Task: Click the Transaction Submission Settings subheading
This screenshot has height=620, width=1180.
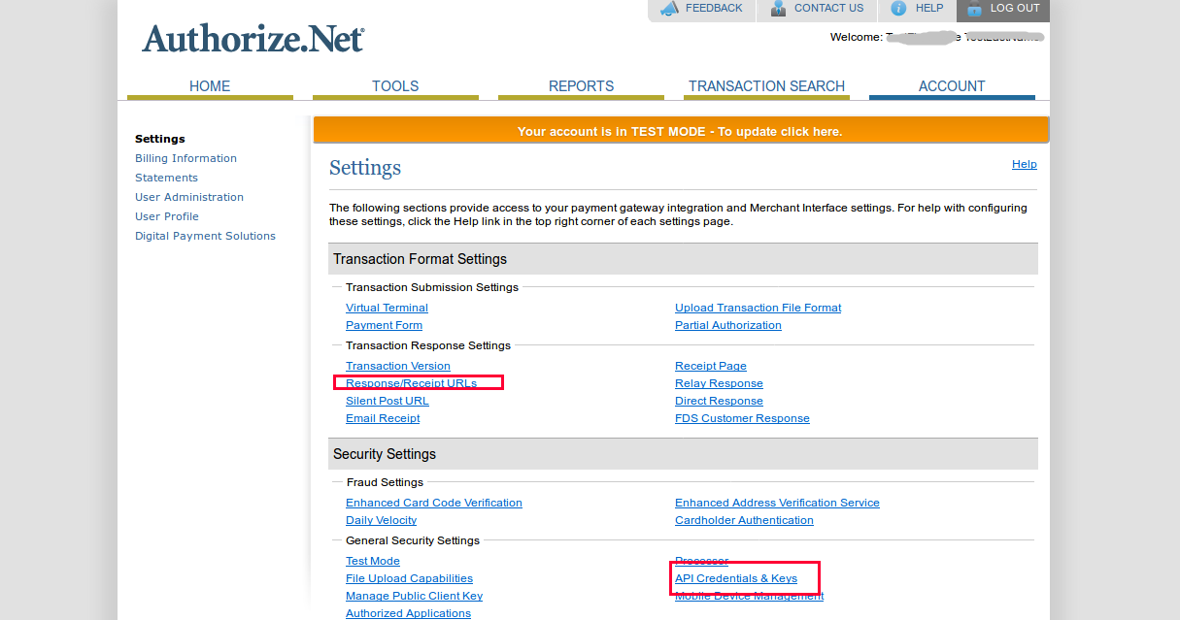Action: 432,287
